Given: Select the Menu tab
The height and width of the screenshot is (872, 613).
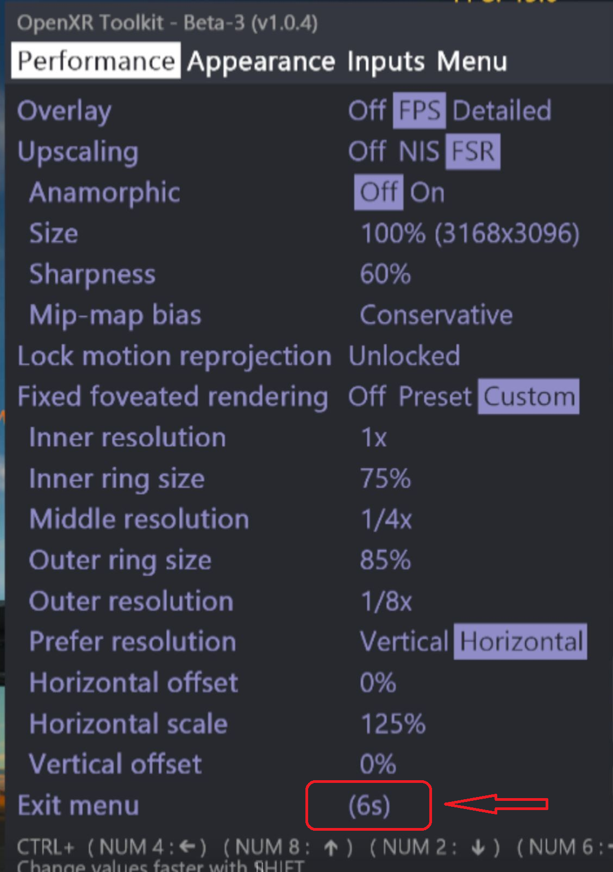Looking at the screenshot, I should tap(472, 61).
